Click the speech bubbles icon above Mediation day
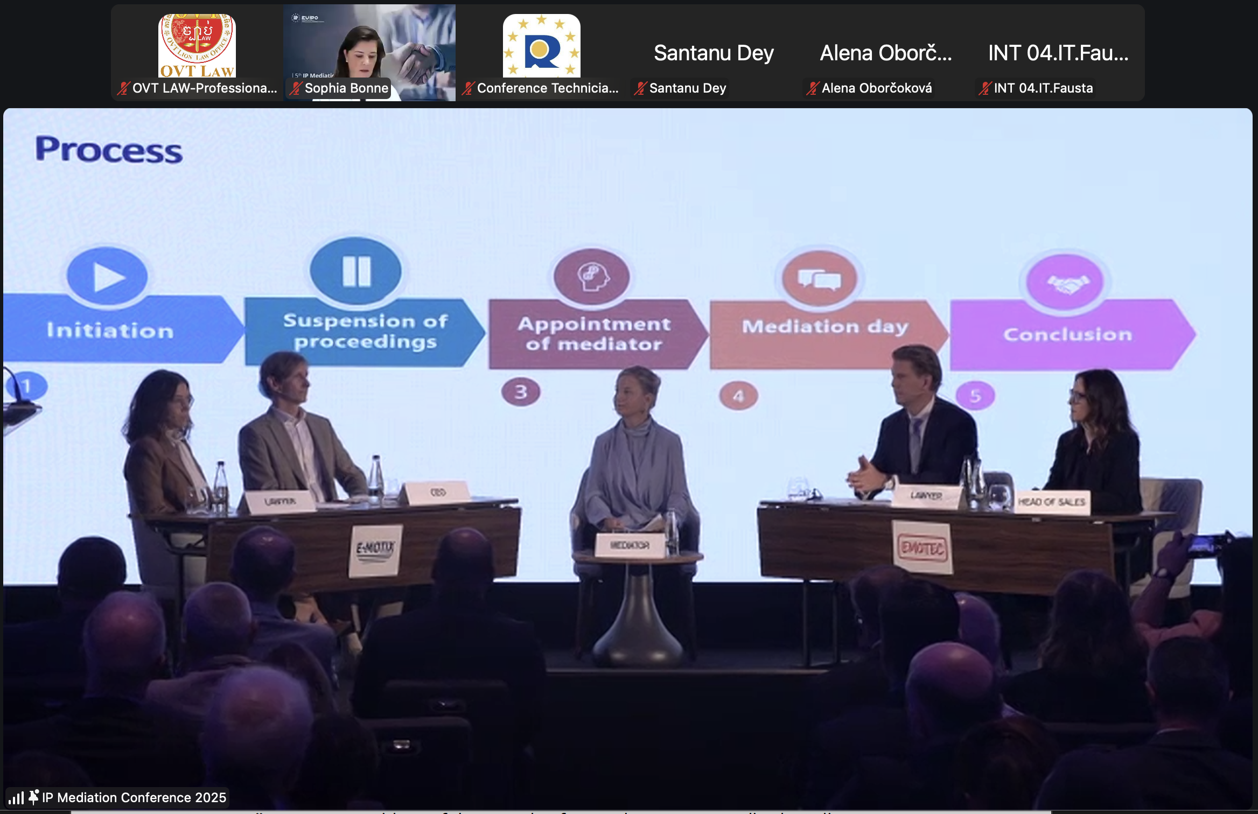The image size is (1258, 814). 819,279
